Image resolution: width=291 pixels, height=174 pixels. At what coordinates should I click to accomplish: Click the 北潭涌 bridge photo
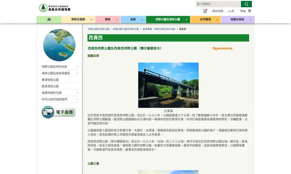168,85
